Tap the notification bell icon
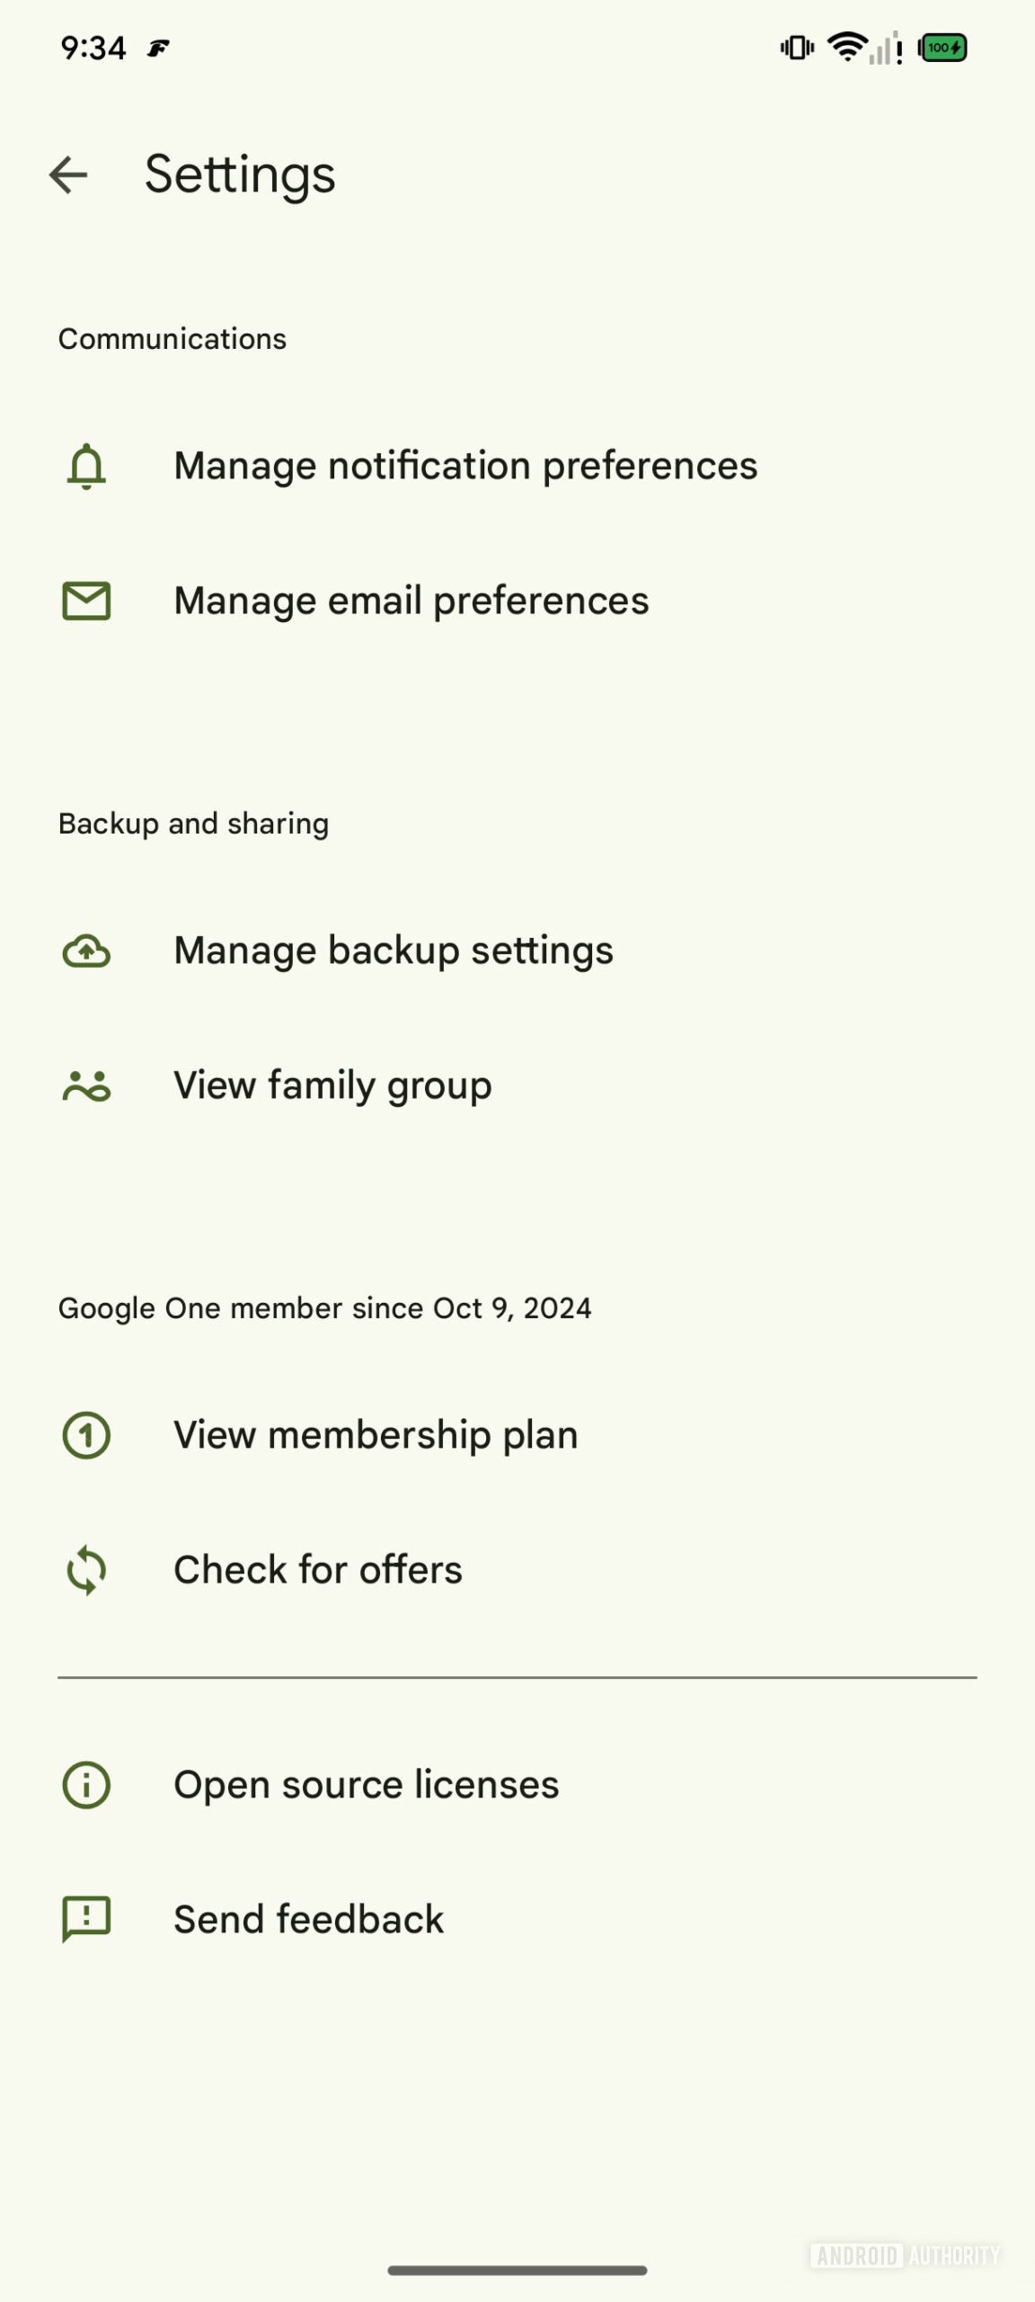Viewport: 1035px width, 2302px height. tap(86, 466)
